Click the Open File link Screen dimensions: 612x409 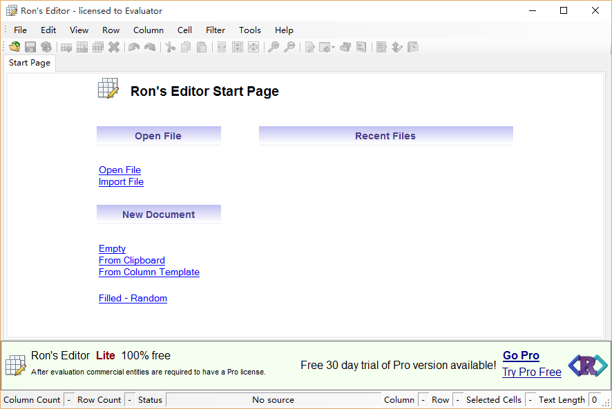(119, 170)
